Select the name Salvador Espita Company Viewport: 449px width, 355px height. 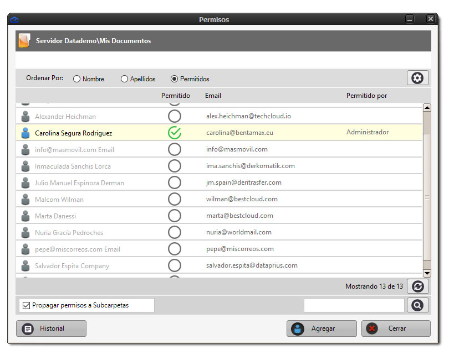72,266
